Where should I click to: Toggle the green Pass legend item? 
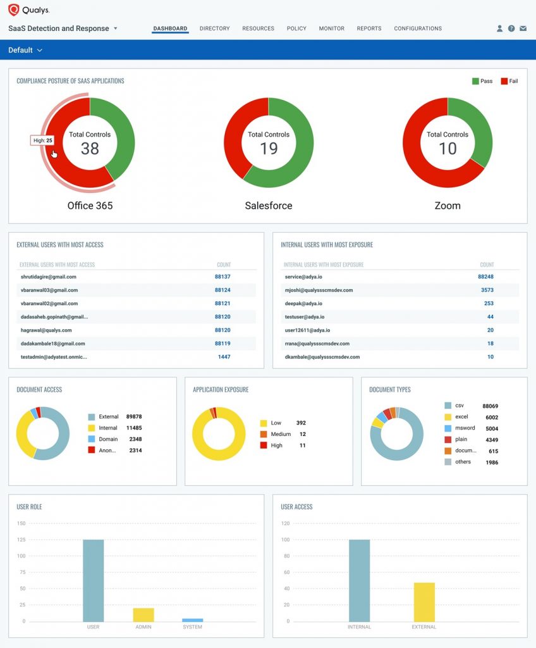click(482, 81)
